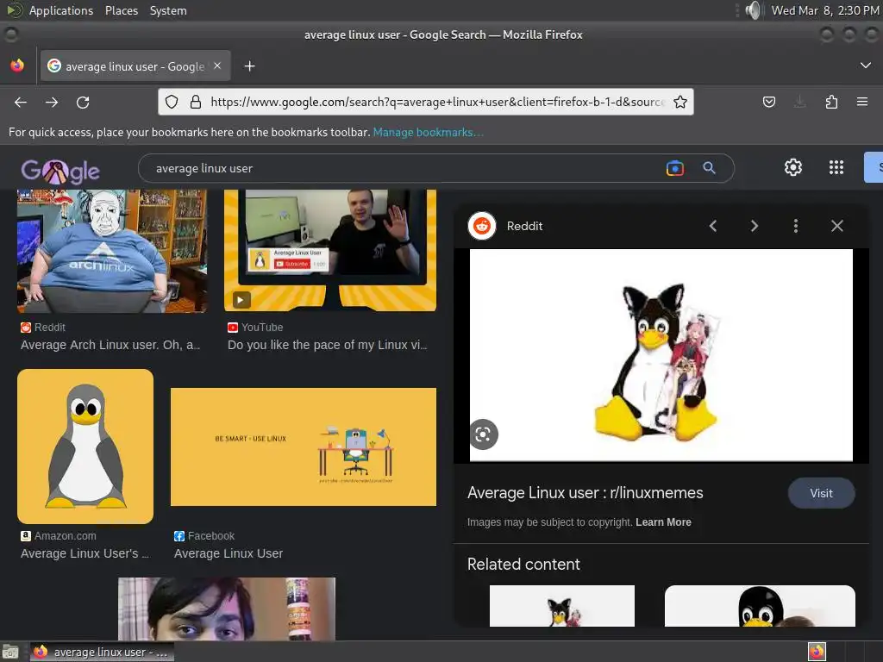
Task: Click the Visit button
Action: (821, 493)
